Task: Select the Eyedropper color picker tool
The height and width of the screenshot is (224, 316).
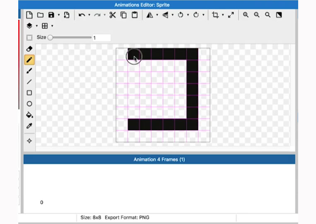Action: [29, 126]
